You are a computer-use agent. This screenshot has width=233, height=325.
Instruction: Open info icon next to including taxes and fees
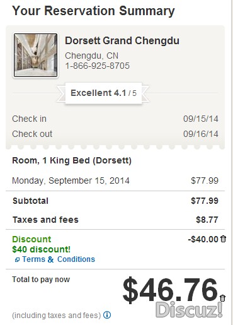point(107,315)
